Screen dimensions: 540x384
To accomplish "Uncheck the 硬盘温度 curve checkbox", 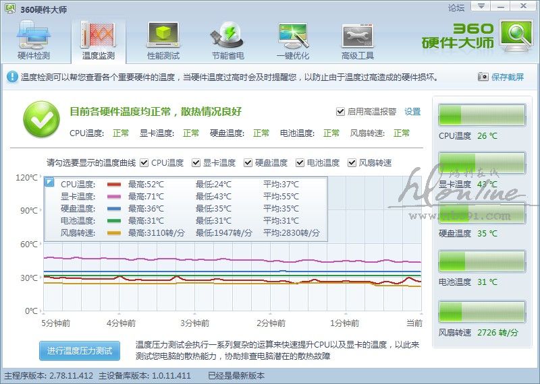I will click(x=248, y=163).
